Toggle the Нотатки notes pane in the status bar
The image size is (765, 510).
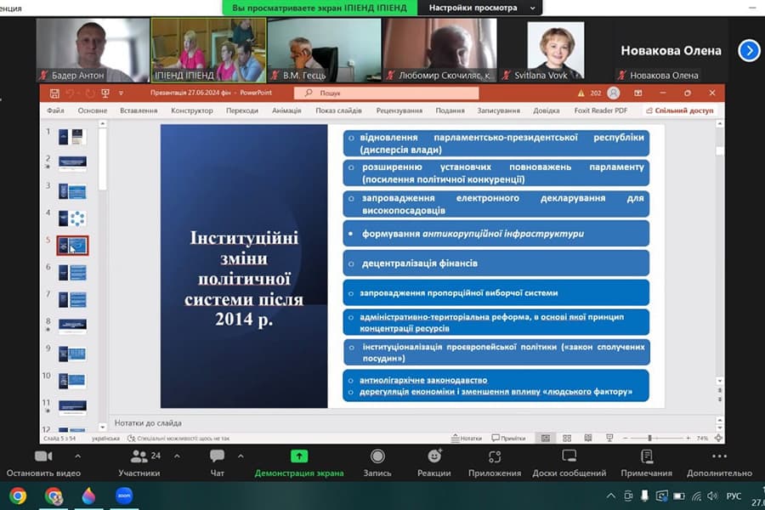(467, 439)
